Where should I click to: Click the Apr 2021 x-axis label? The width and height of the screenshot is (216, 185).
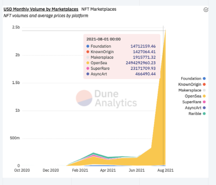tap(108, 170)
